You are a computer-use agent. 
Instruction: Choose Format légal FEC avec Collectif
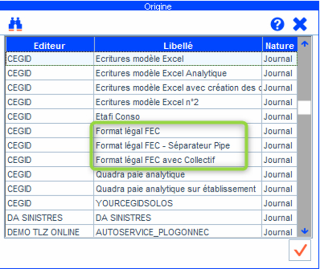tap(155, 160)
